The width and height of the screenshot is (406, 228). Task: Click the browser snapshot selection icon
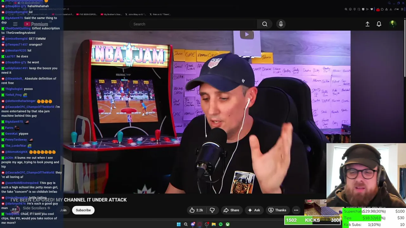358,9
